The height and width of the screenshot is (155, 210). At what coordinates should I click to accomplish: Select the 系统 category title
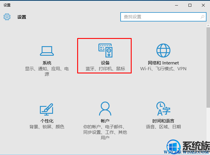pyautogui.click(x=47, y=63)
